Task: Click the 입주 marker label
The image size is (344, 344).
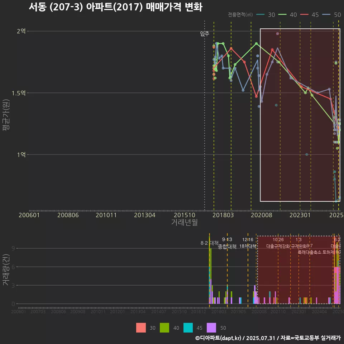Action: tap(205, 34)
